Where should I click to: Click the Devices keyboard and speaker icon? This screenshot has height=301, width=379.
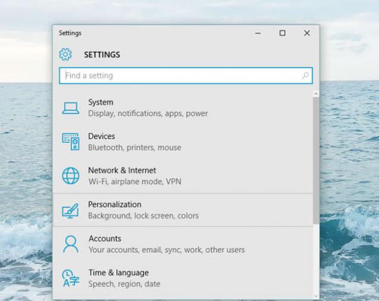coord(71,142)
